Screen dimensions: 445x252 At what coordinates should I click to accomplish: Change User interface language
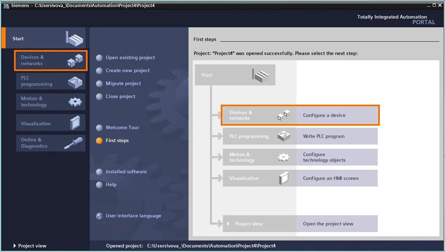[133, 216]
